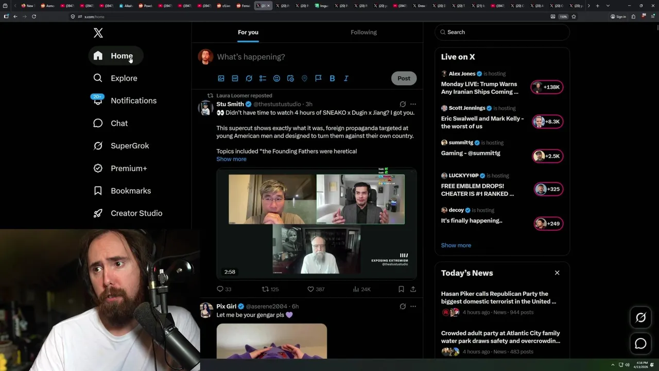Add a poll to the post

pyautogui.click(x=263, y=78)
